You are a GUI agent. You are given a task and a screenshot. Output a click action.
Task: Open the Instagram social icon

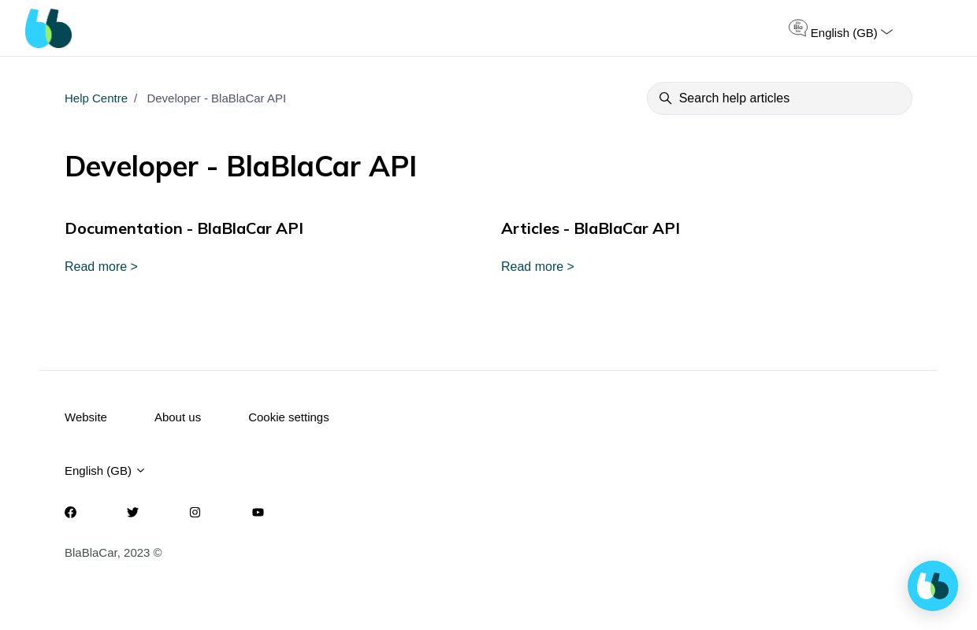(x=195, y=513)
